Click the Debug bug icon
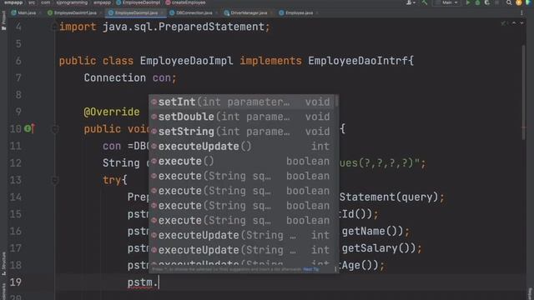This screenshot has height=300, width=534. coord(477,2)
